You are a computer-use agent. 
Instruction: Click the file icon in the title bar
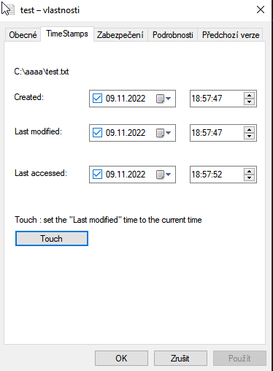(7, 9)
